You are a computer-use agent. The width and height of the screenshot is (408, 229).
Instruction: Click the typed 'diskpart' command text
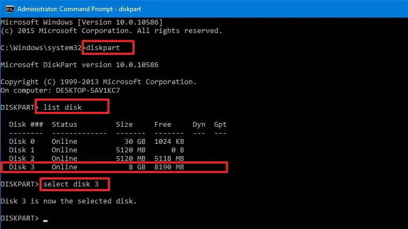pyautogui.click(x=107, y=47)
